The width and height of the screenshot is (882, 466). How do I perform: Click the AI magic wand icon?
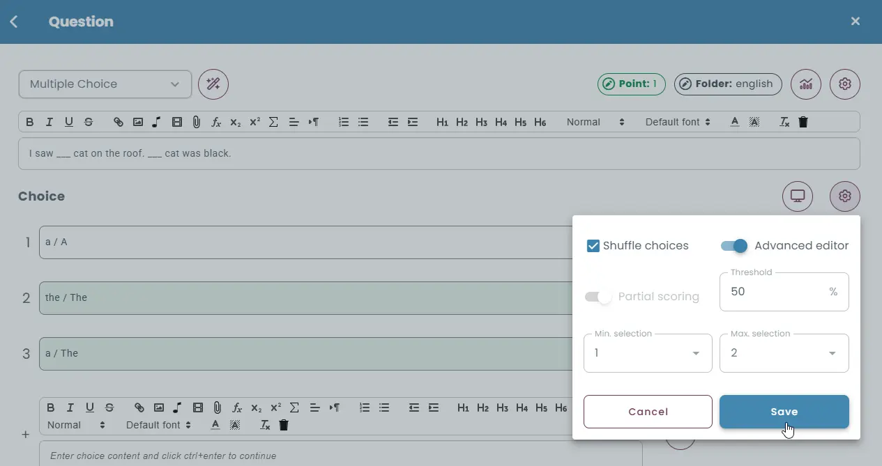213,84
